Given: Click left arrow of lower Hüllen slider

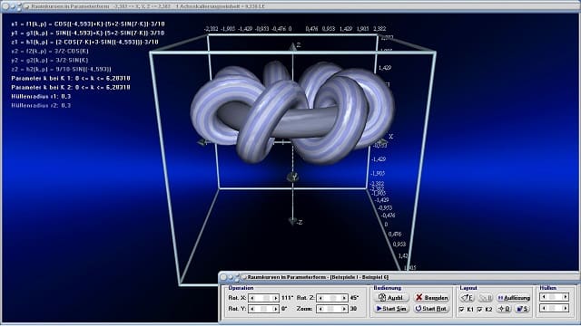Looking at the screenshot, I should coord(544,308).
